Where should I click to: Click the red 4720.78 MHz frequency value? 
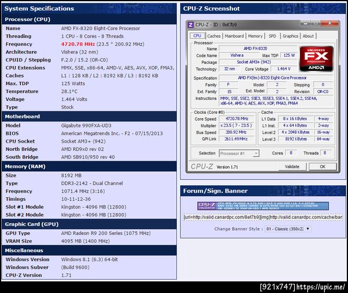click(x=78, y=44)
